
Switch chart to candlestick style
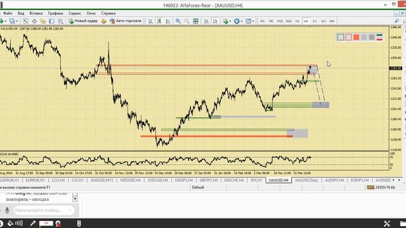click(159, 21)
